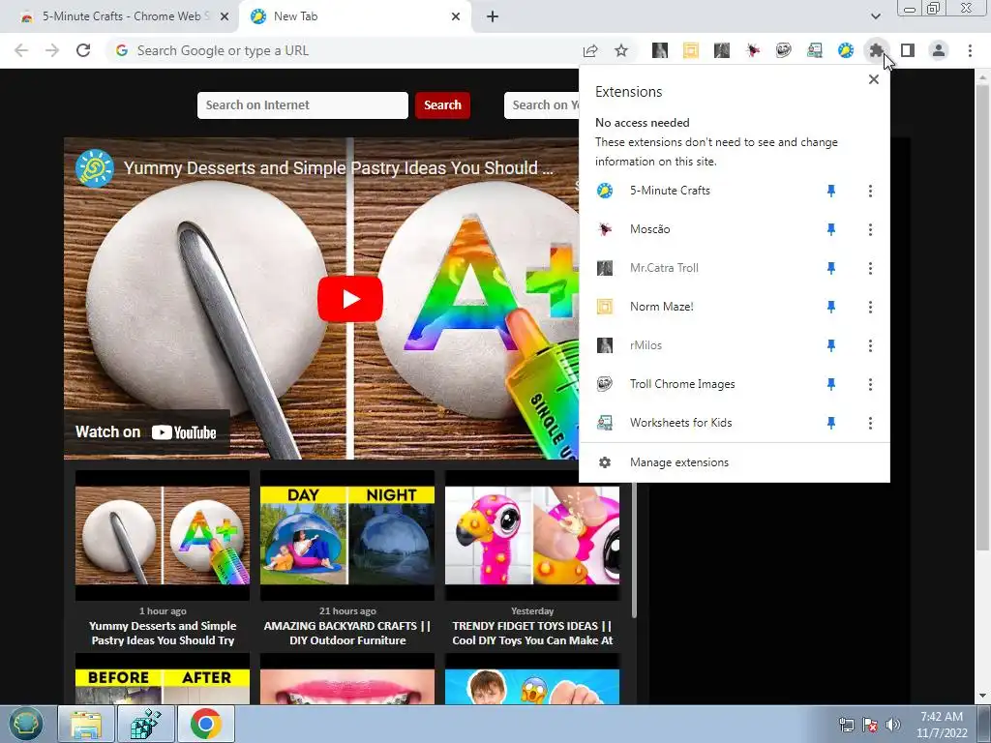991x743 pixels.
Task: Close the Extensions popup
Action: tap(874, 79)
